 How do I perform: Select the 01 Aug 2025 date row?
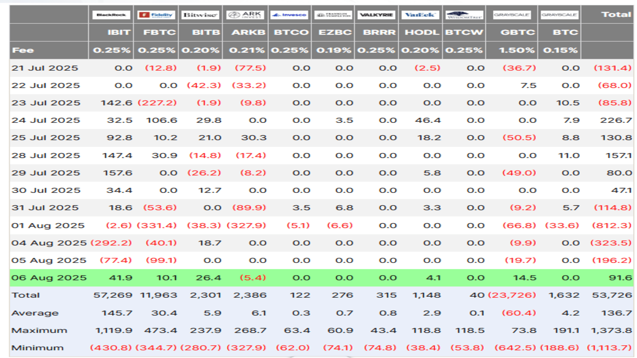coord(48,226)
